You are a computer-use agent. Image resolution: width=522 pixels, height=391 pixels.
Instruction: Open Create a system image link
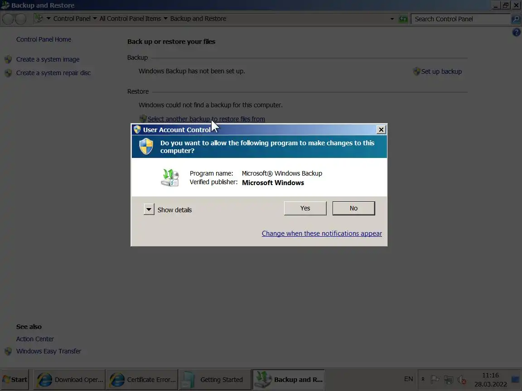48,59
